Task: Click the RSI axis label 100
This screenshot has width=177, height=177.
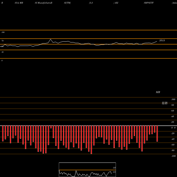Action: (3, 32)
